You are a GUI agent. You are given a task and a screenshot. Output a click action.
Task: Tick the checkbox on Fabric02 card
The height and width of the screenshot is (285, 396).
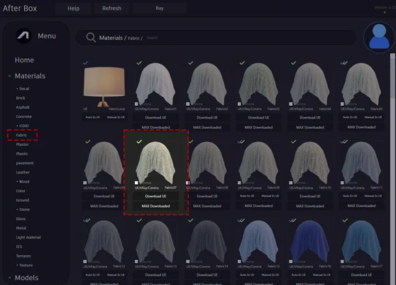tap(188, 104)
